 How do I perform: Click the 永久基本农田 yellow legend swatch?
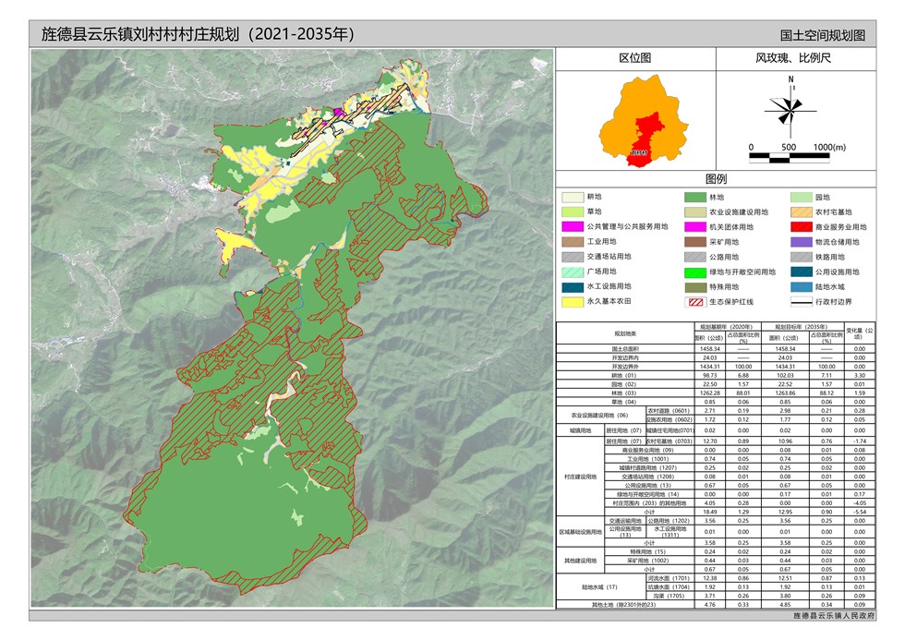(x=574, y=302)
